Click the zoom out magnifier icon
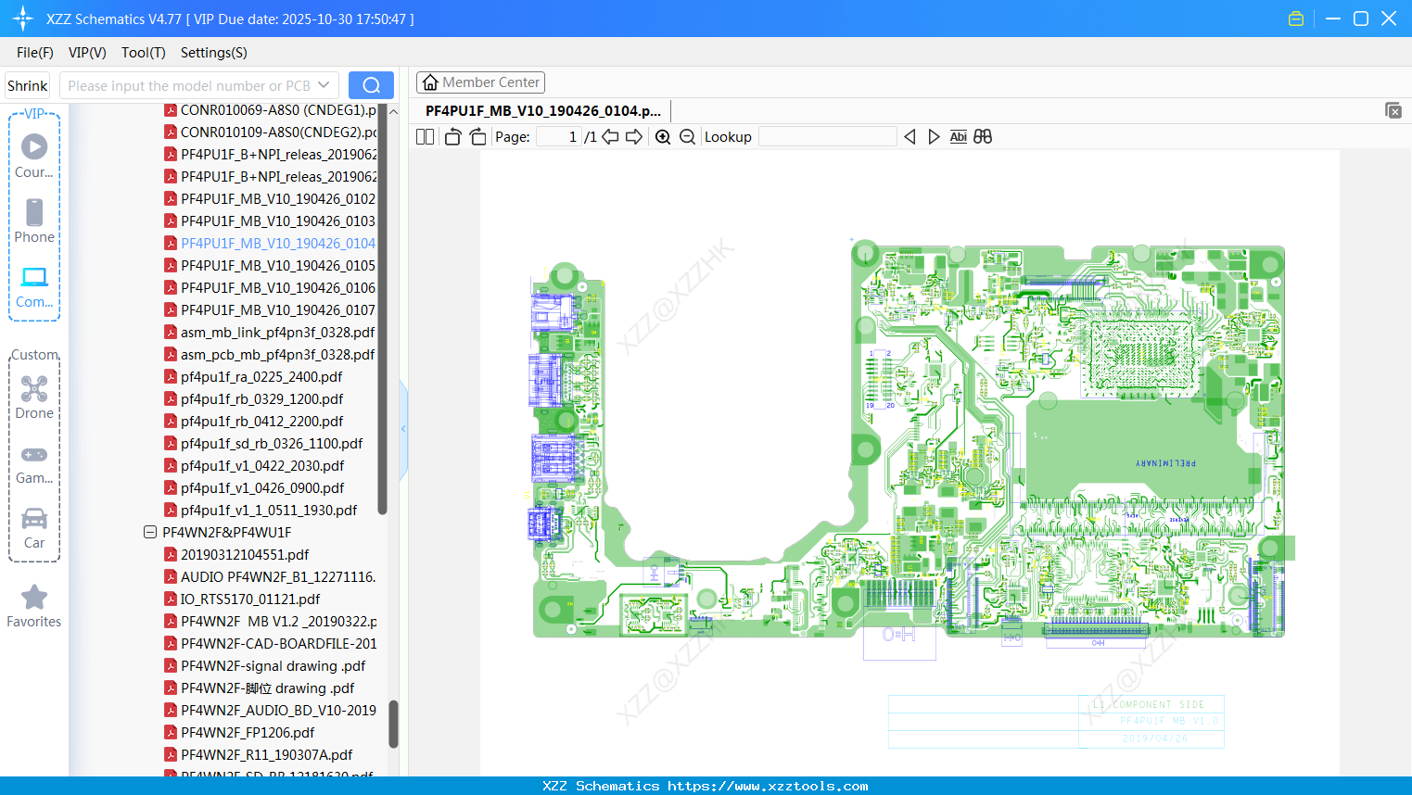The height and width of the screenshot is (795, 1412). tap(687, 137)
